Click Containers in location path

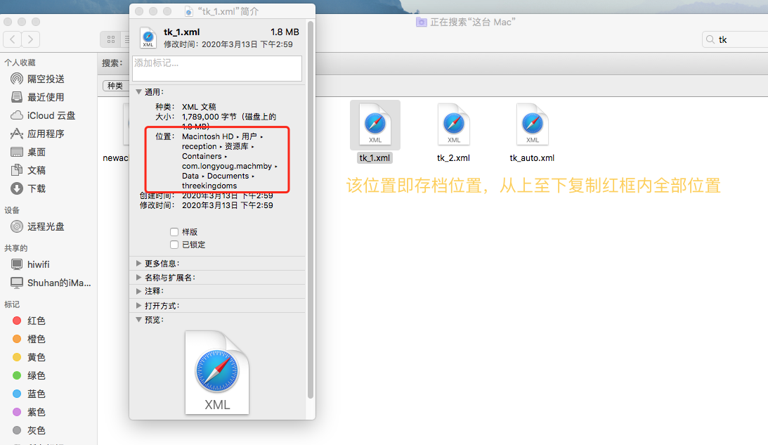[x=202, y=156]
